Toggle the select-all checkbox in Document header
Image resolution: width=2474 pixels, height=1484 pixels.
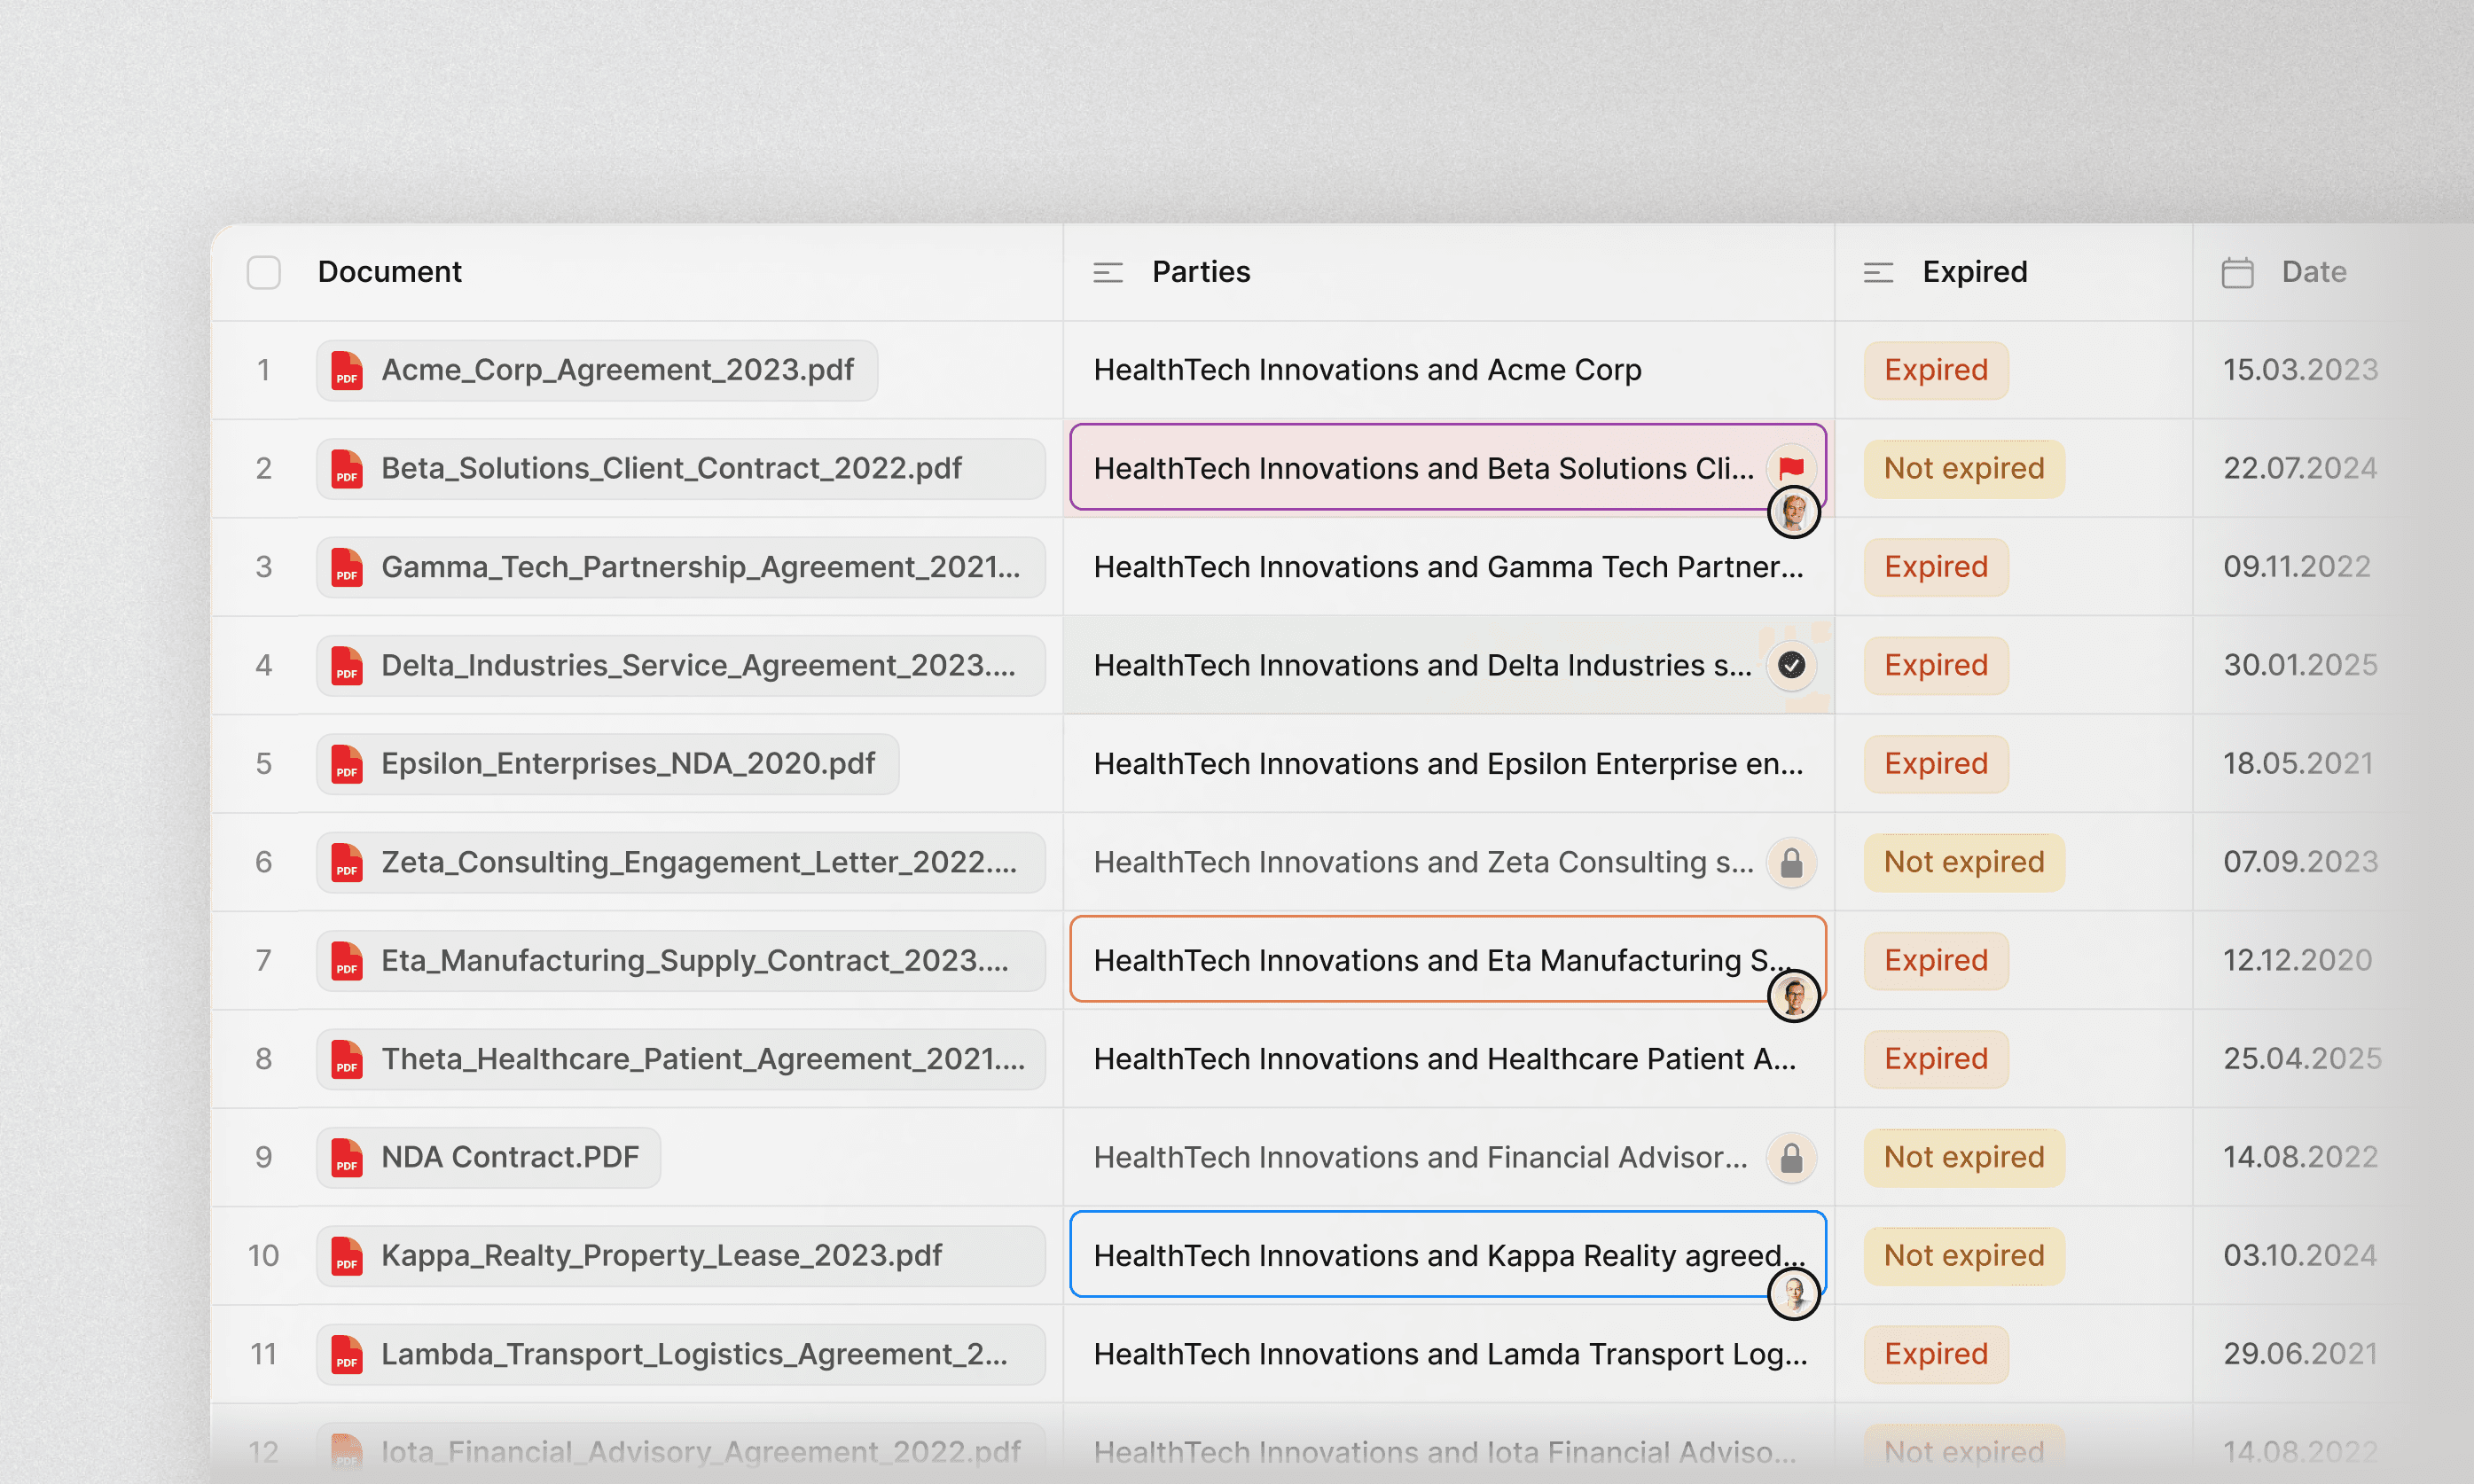tap(264, 272)
